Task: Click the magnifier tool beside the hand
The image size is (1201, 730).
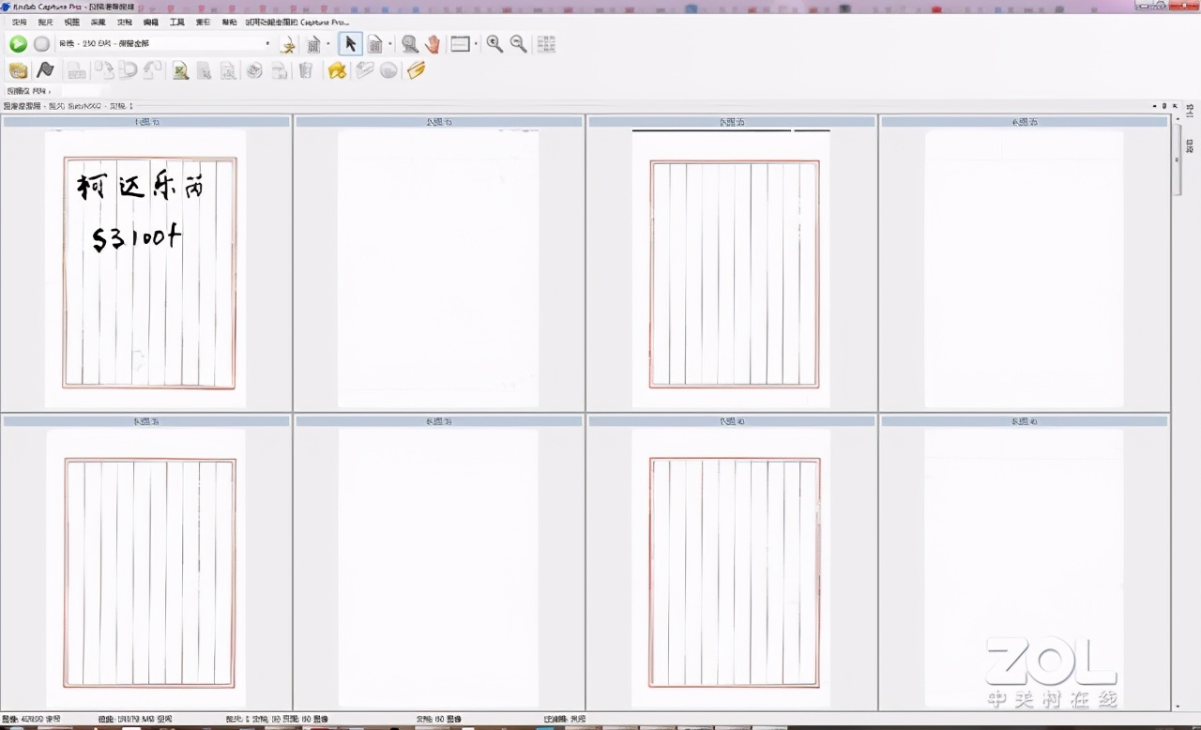Action: (409, 44)
